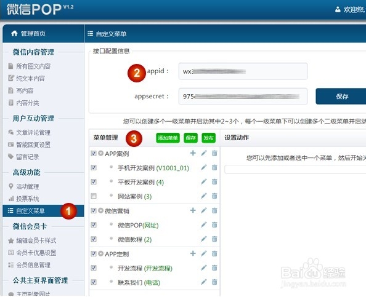Delete the 平板开发案例 submenu entry
The image size is (366, 297).
pos(214,181)
